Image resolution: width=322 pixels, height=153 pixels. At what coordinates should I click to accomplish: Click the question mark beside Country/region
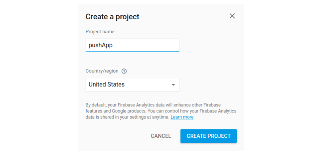124,71
